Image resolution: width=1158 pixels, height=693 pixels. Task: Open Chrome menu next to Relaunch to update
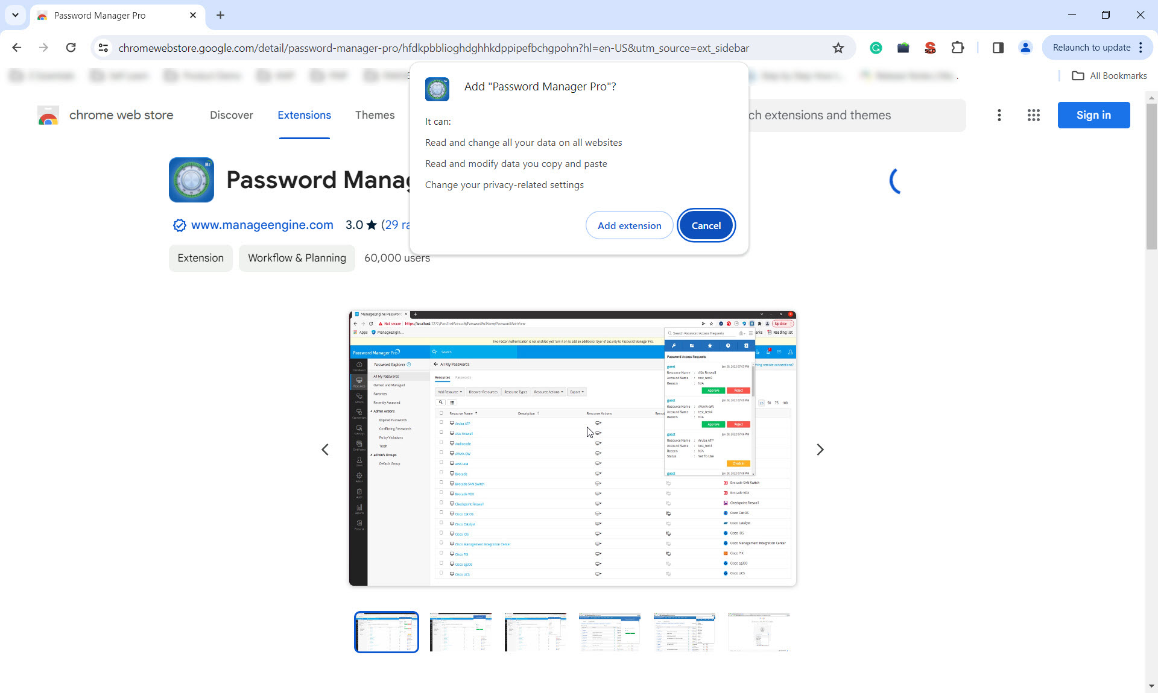click(x=1141, y=48)
